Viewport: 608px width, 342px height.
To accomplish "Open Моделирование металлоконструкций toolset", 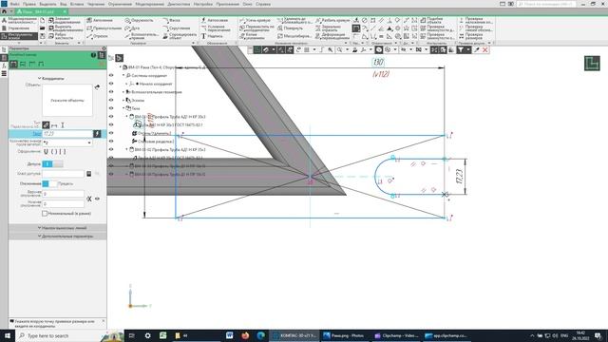I will point(19,20).
